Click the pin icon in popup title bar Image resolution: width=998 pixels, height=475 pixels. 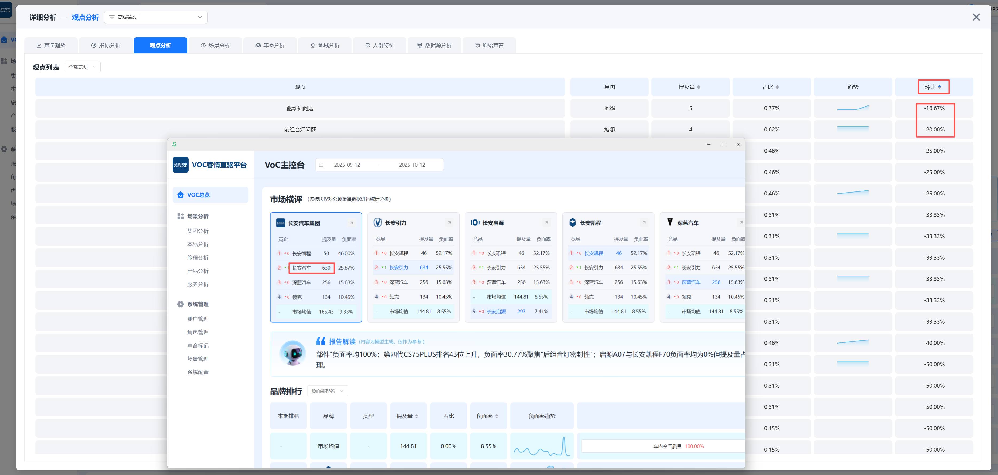point(174,145)
